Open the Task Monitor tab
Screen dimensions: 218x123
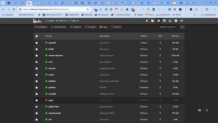pyautogui.click(x=58, y=27)
